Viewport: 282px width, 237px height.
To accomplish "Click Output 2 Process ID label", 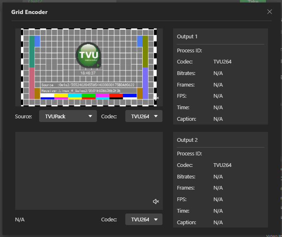I will coord(189,154).
